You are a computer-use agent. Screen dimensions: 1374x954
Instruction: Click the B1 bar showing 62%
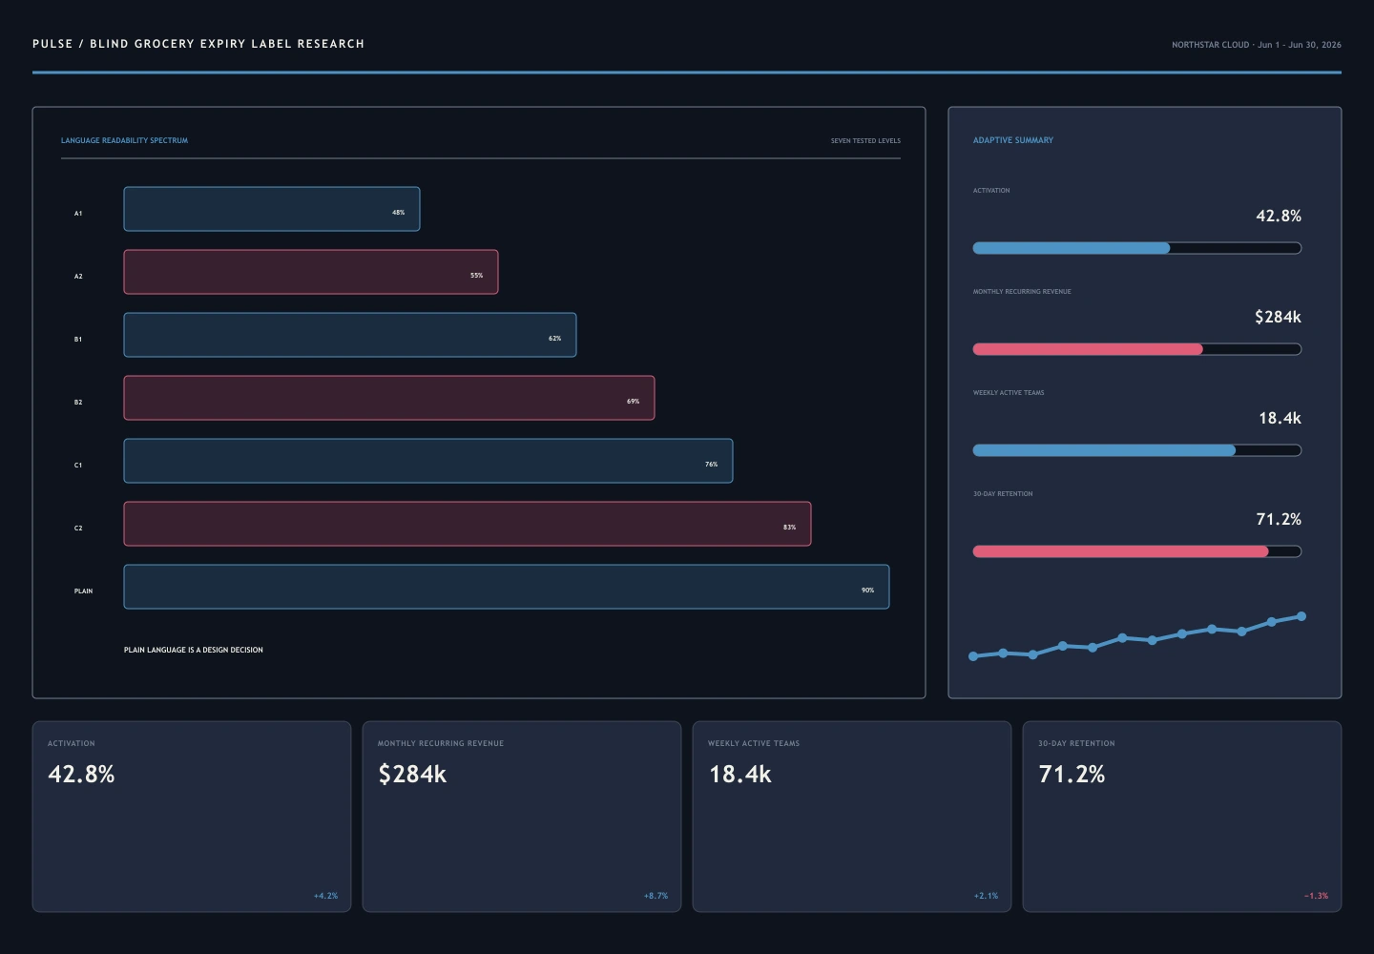point(350,335)
